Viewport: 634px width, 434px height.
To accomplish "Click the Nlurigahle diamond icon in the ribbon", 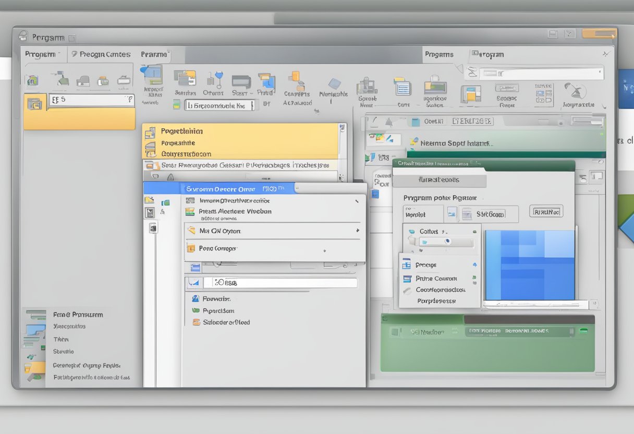I will (334, 84).
